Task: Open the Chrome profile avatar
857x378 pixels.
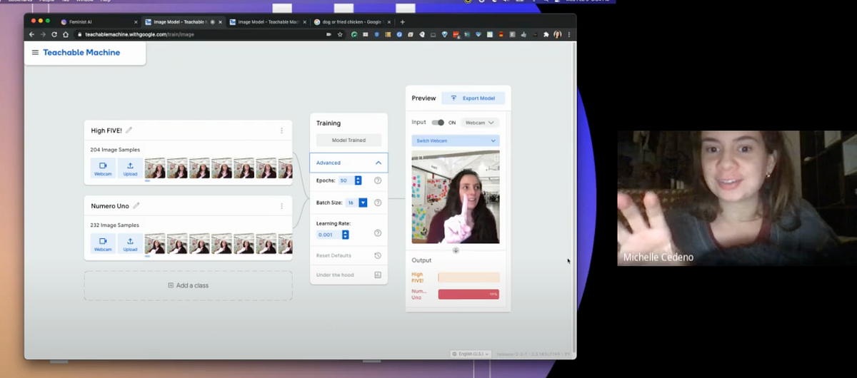Action: pyautogui.click(x=557, y=34)
